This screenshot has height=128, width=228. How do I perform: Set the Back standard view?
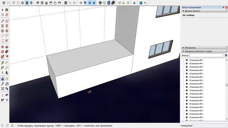coord(55,2)
